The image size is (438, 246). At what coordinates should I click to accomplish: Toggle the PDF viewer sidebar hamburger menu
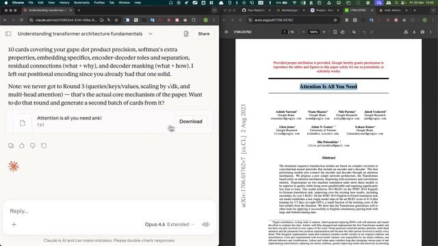point(227,32)
